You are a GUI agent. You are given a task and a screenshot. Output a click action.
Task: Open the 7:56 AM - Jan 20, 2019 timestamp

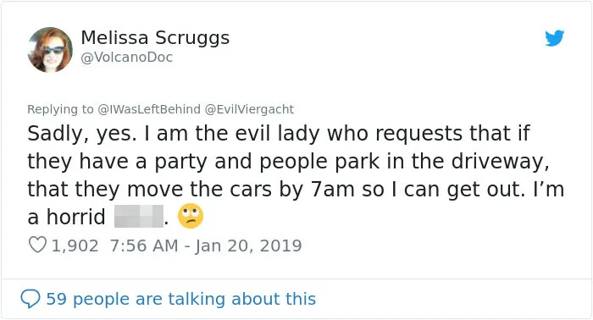tap(206, 246)
